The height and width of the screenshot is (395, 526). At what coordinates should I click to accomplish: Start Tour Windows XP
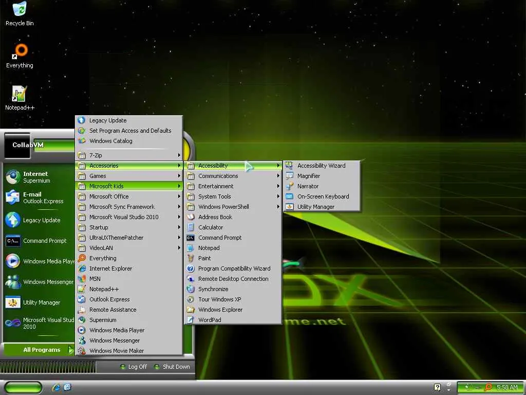233,299
